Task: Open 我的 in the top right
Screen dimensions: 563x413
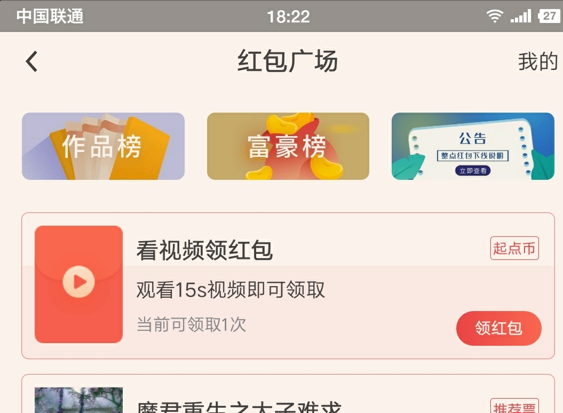Action: point(537,61)
